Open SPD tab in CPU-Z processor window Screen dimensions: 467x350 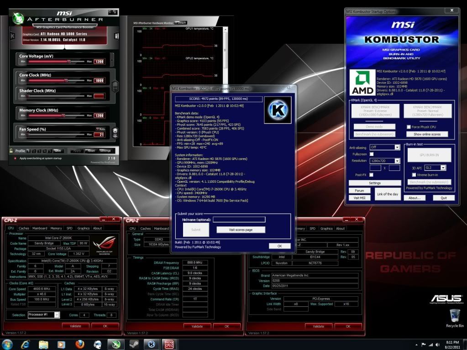pos(69,228)
